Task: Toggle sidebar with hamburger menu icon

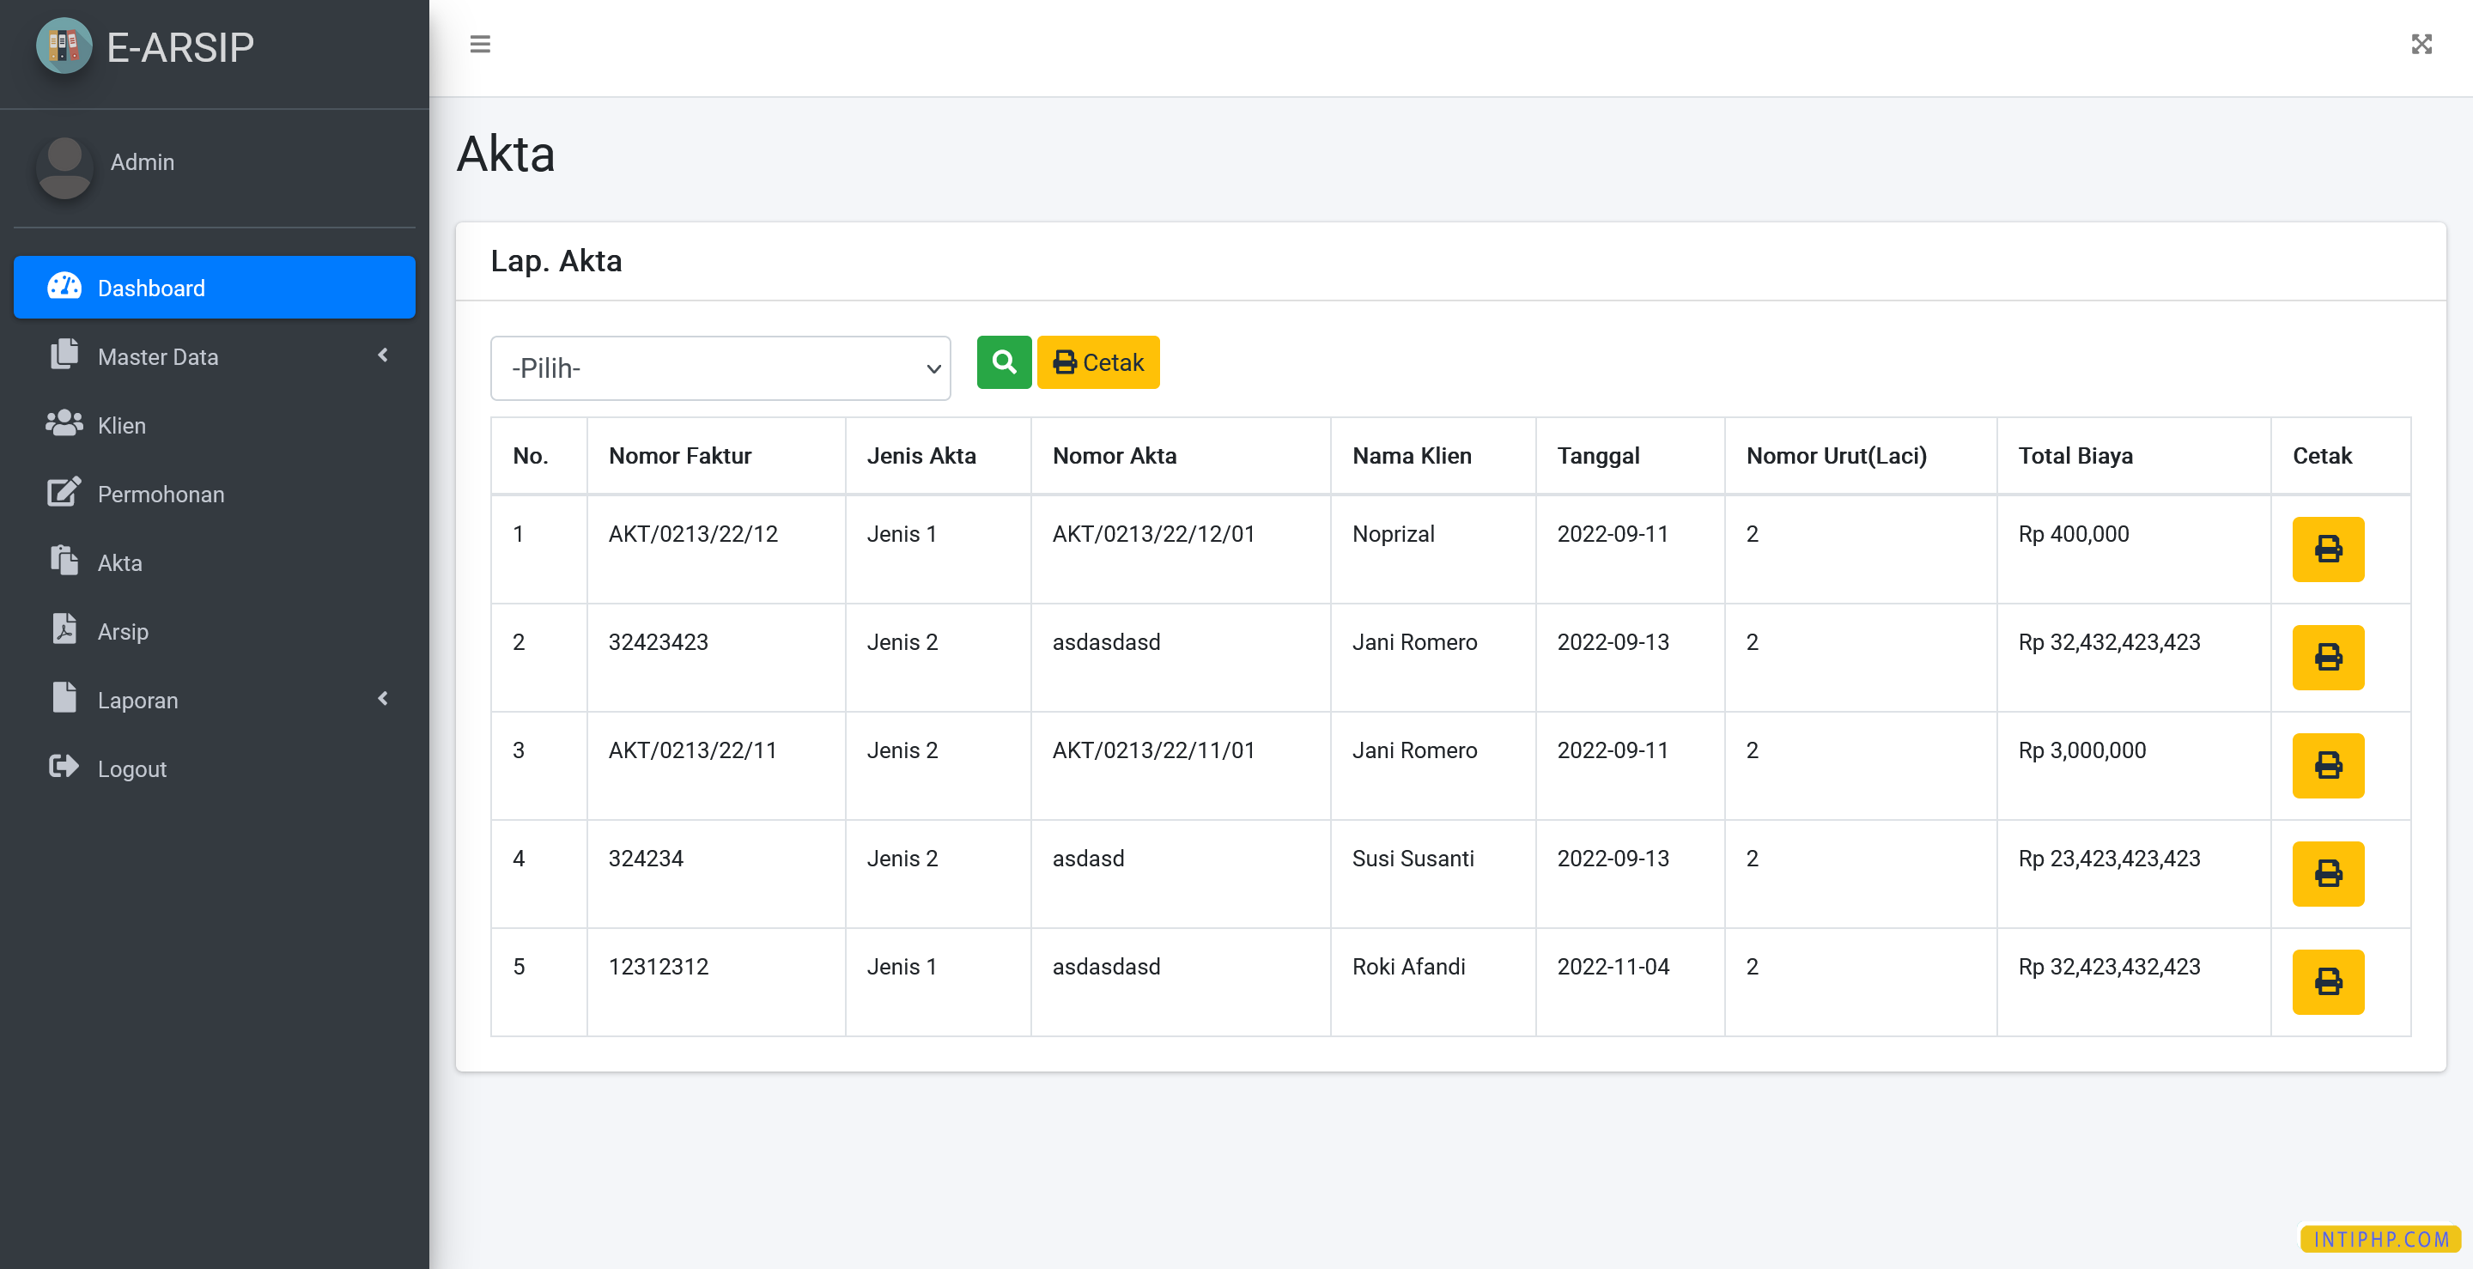Action: click(x=480, y=44)
